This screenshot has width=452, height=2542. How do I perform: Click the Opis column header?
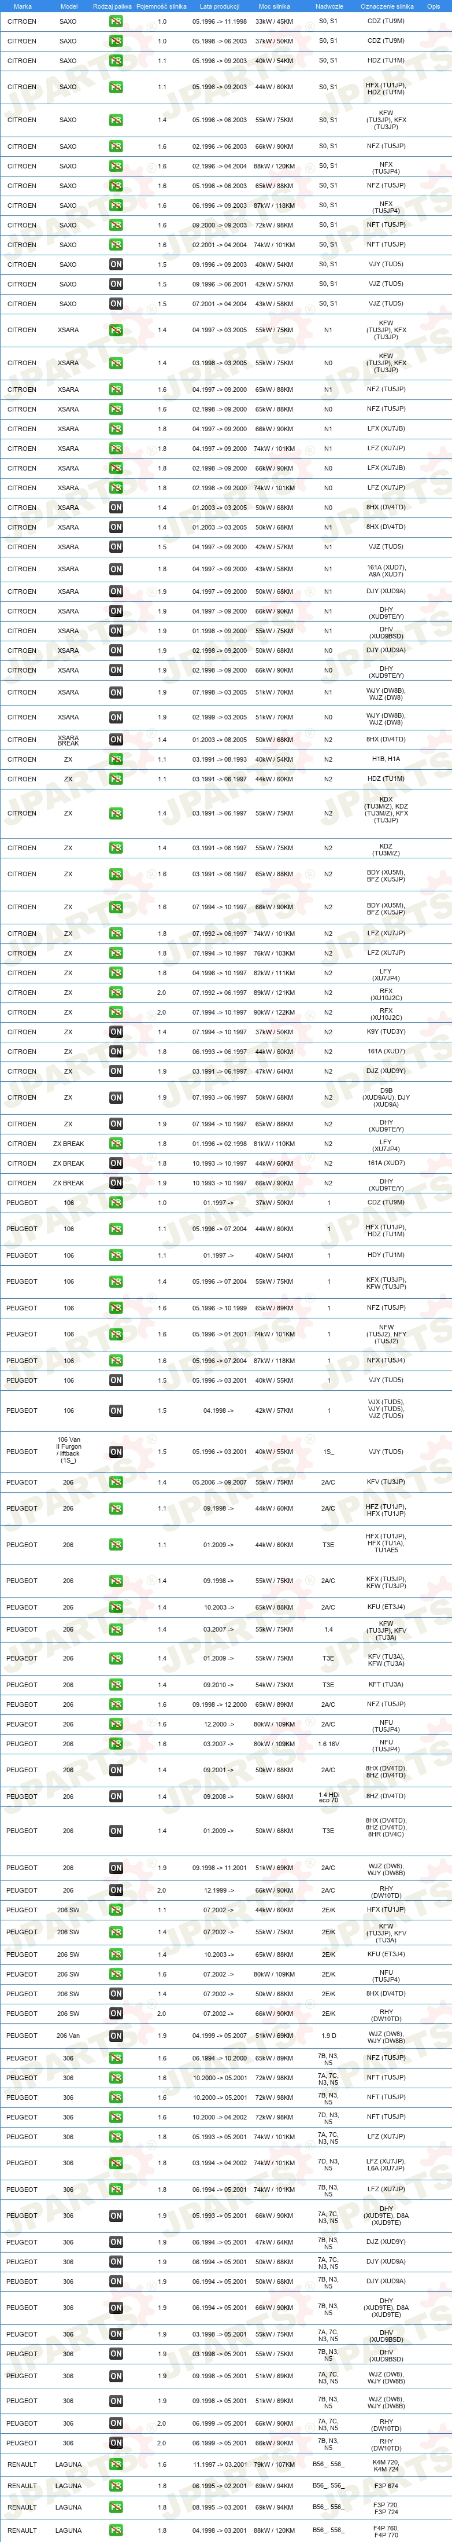pos(434,6)
